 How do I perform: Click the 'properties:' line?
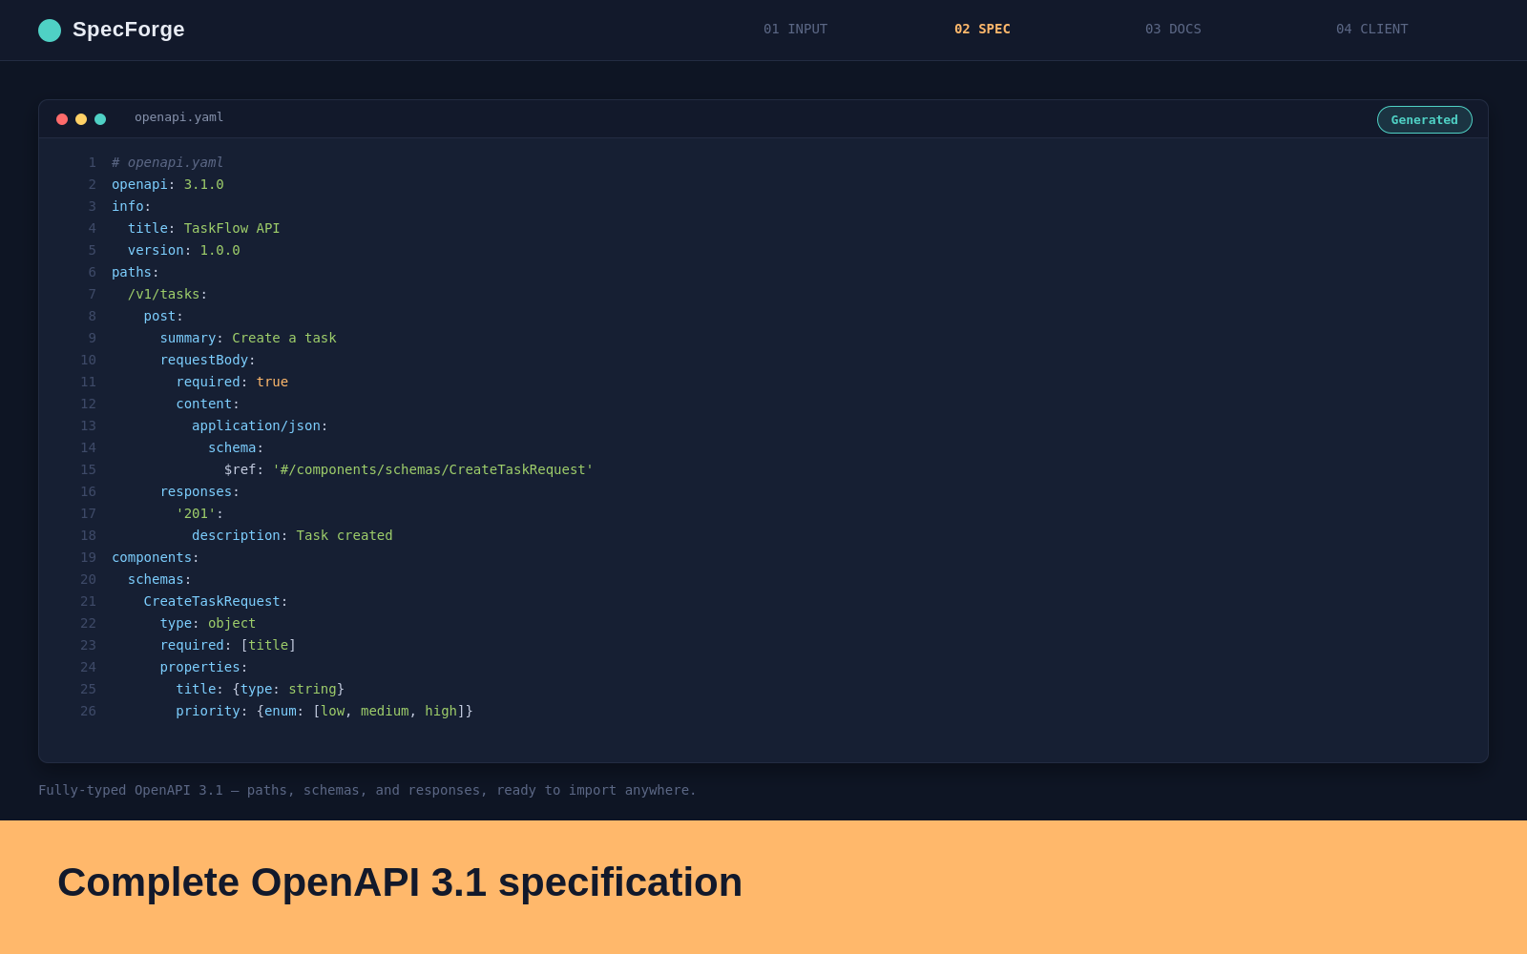tap(203, 667)
